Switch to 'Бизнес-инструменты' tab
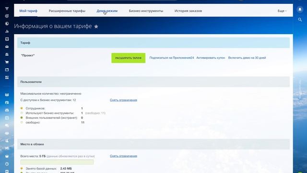The image size is (307, 173). point(146,11)
